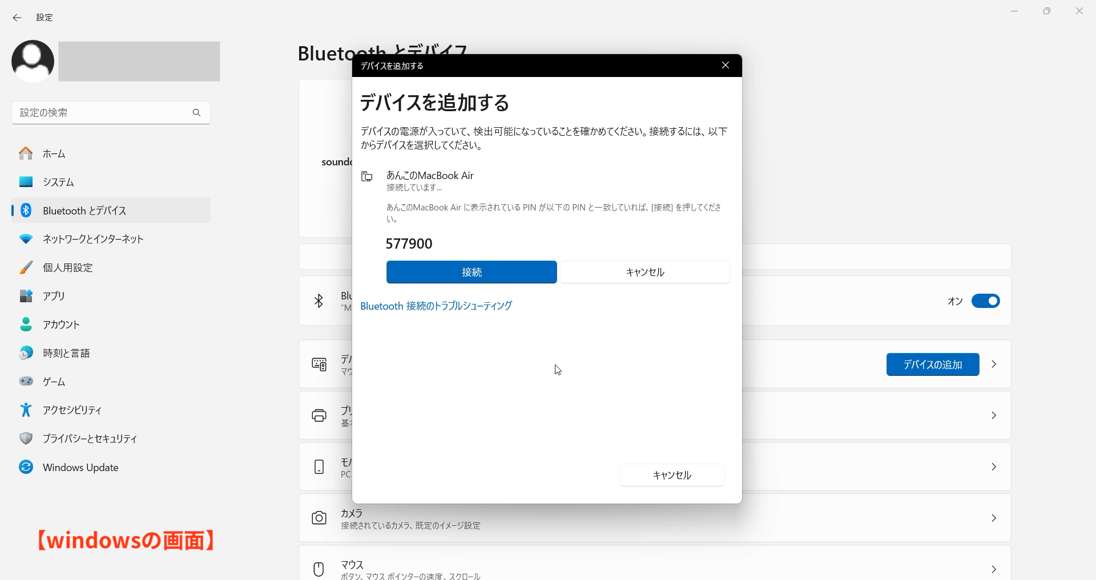Open ゲーム settings page
The image size is (1096, 580).
click(x=111, y=382)
